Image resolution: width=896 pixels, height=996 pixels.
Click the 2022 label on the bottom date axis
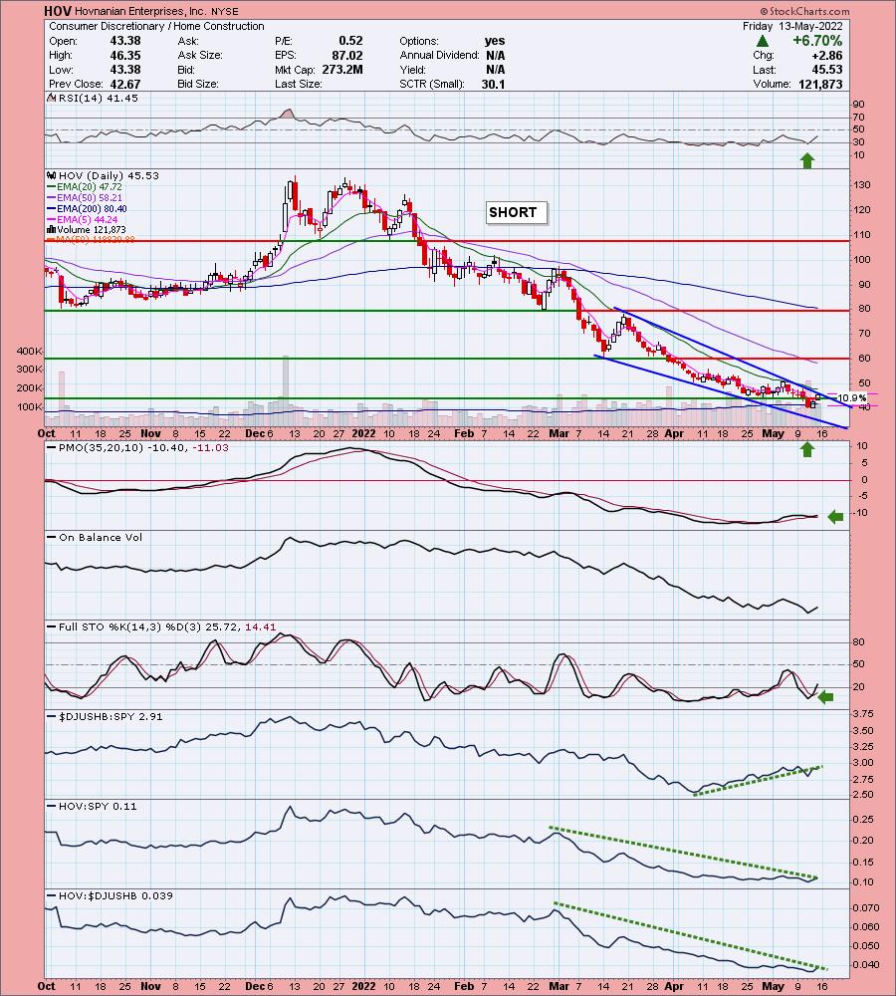[363, 986]
